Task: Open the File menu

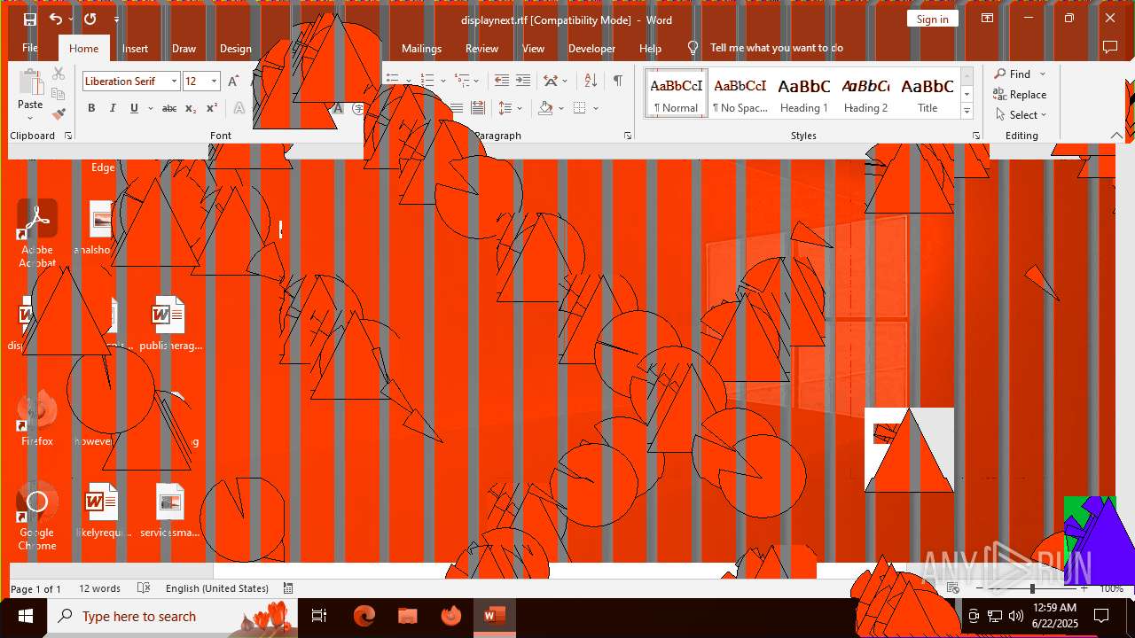Action: click(30, 48)
